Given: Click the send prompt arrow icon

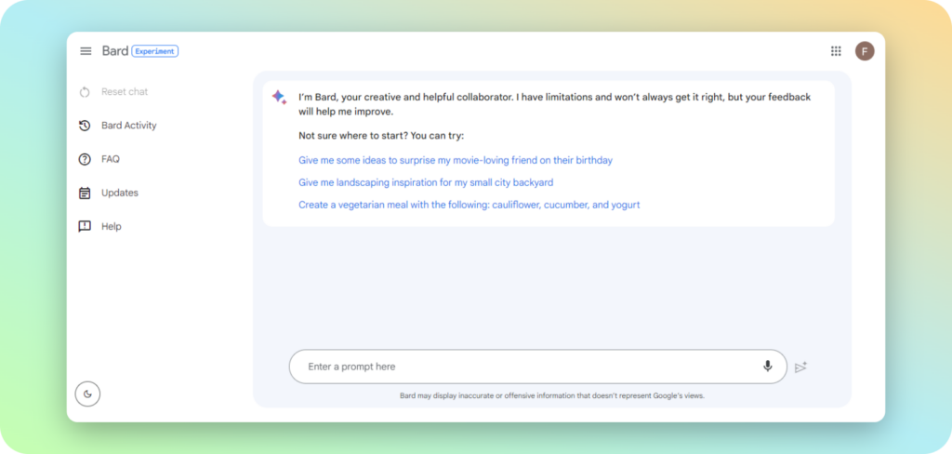Looking at the screenshot, I should [800, 367].
